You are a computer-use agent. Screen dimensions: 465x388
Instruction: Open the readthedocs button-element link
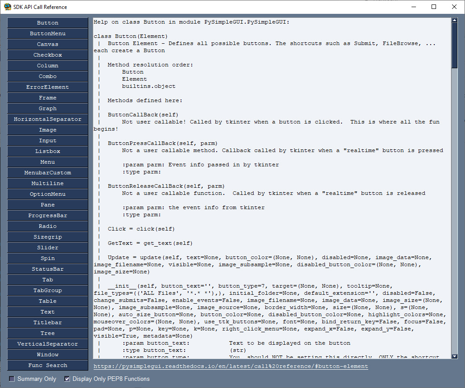[x=230, y=366]
